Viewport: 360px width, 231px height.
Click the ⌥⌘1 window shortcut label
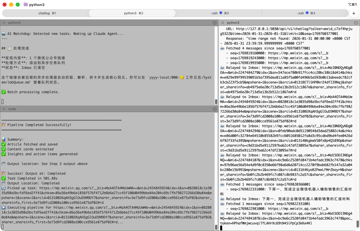coord(352,5)
